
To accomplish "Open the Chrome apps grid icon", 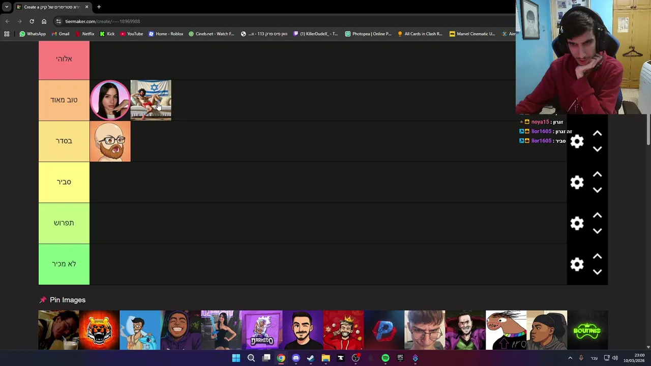I will tap(7, 34).
